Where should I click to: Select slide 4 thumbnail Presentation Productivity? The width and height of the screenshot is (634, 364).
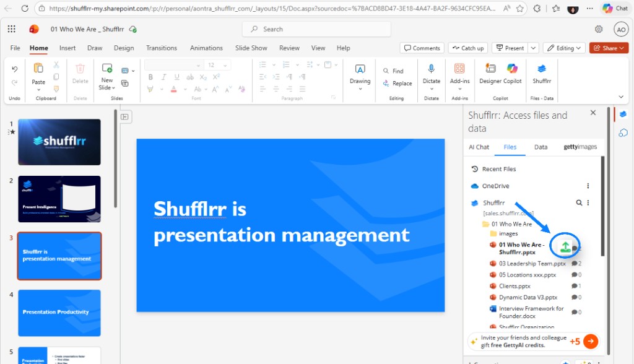click(x=59, y=313)
